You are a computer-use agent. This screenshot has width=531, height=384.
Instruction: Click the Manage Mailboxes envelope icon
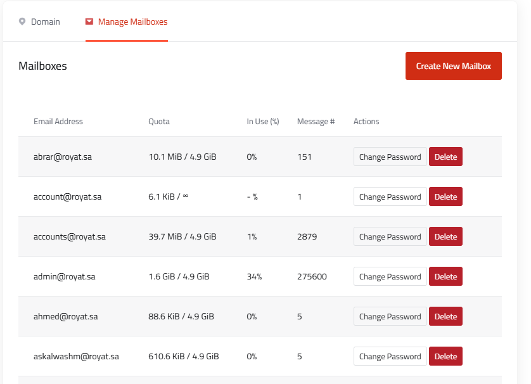(89, 22)
